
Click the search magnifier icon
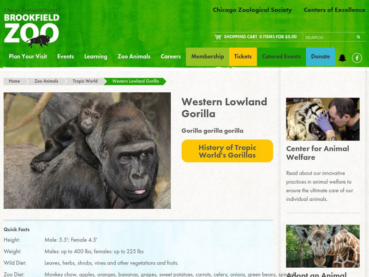coord(358,37)
